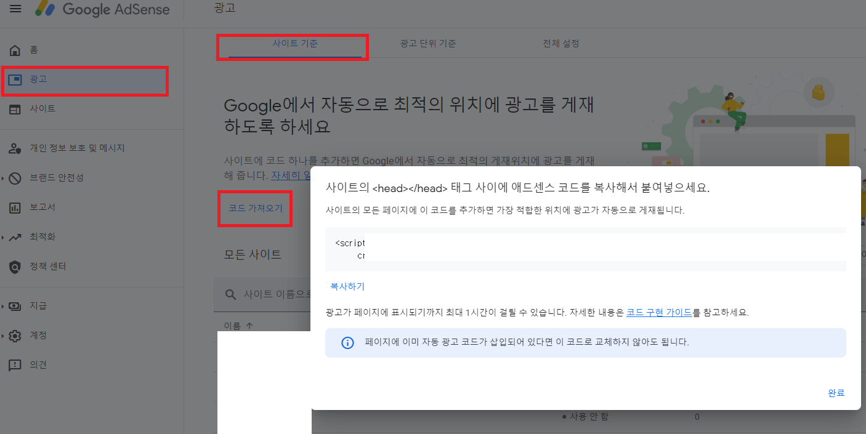Expand the 브랜드 안전성 submenu arrow

click(x=3, y=178)
